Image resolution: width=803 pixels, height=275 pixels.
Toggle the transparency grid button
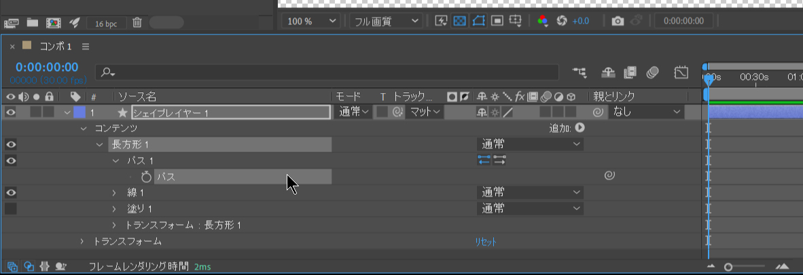(460, 21)
